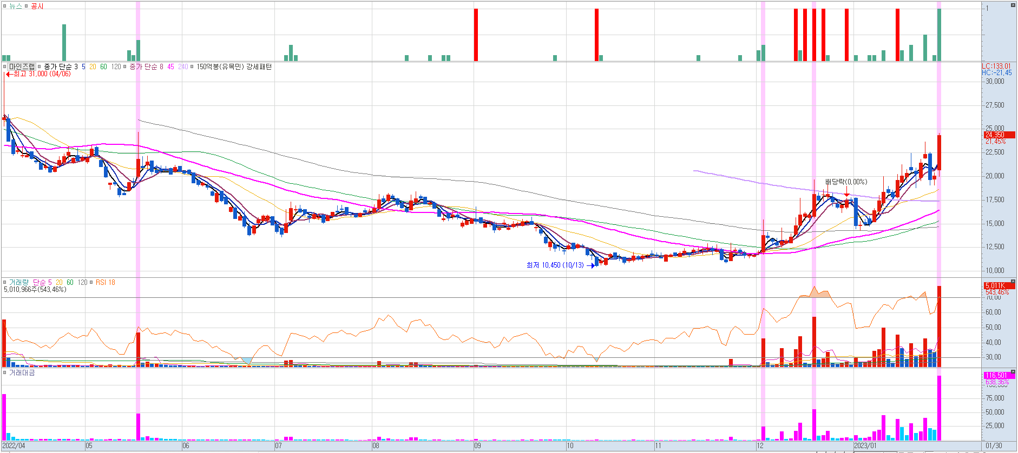Viewport: 1018px width, 453px height.
Task: Click the 01/30 date label at axis end
Action: click(x=994, y=446)
